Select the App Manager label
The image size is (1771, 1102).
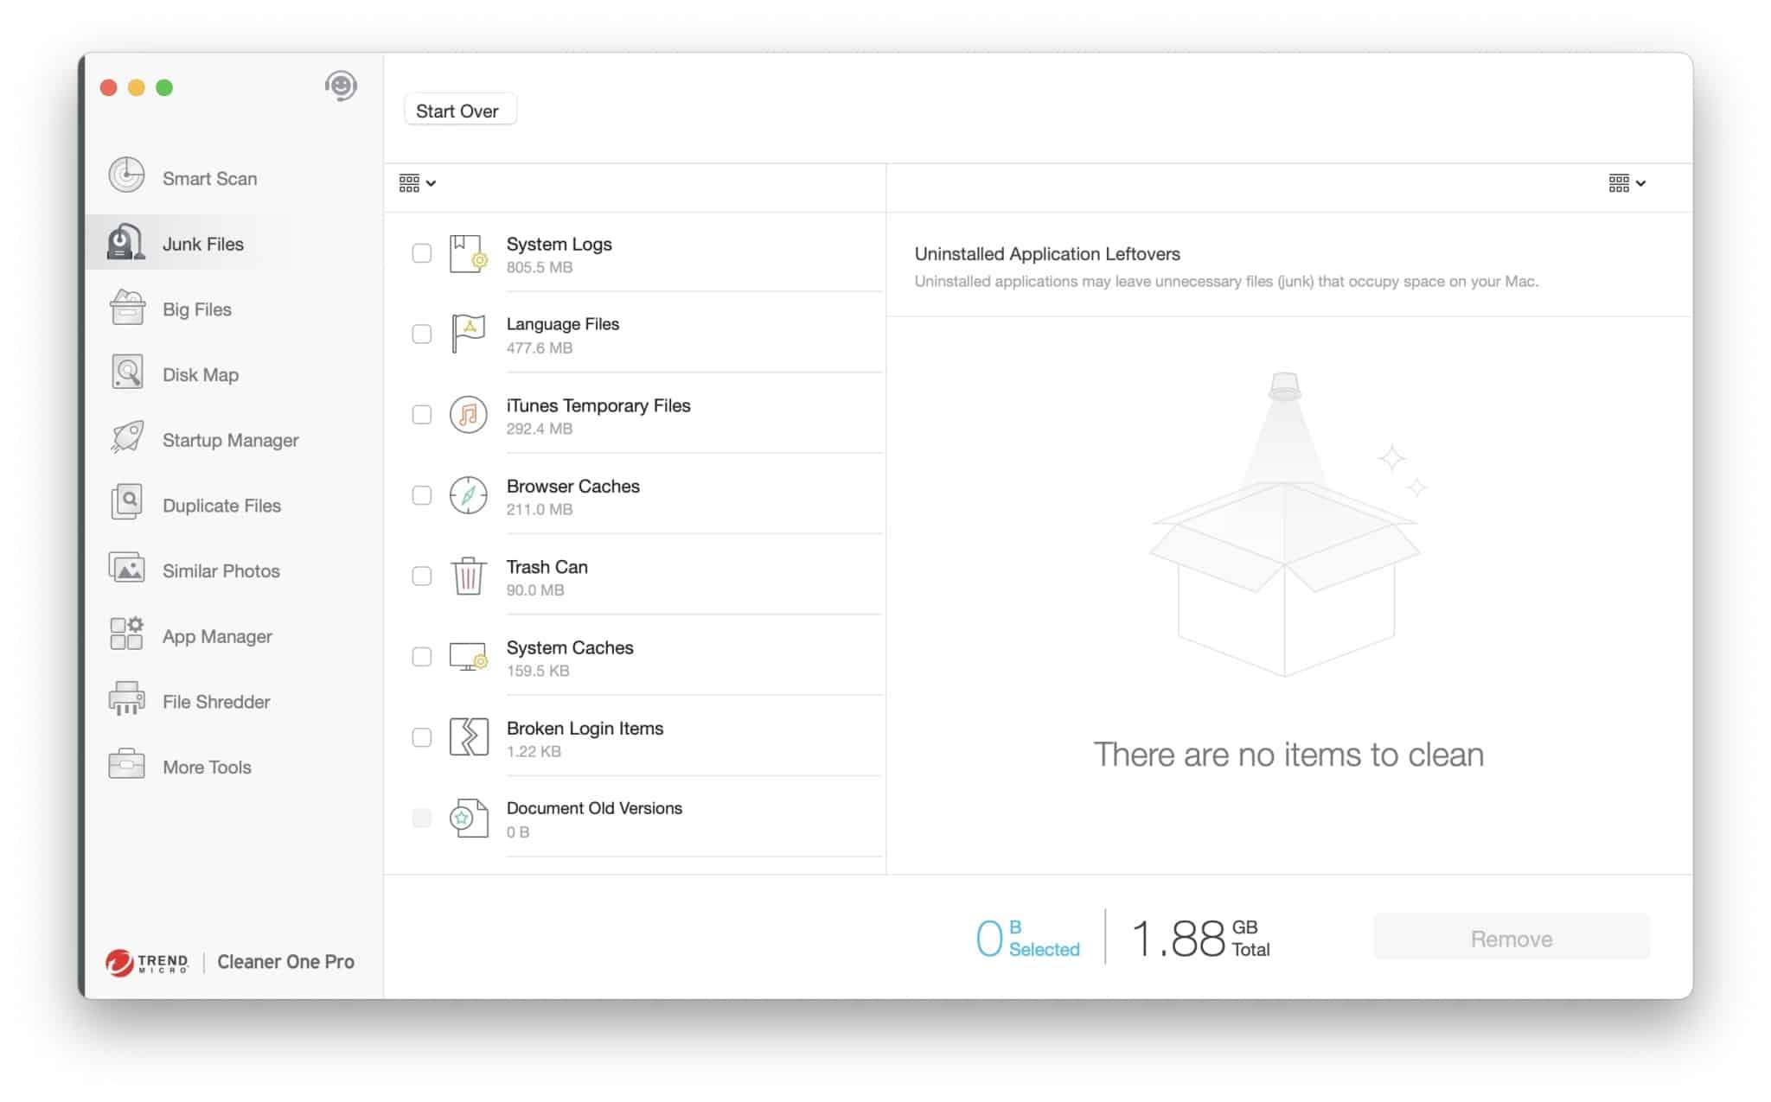pyautogui.click(x=217, y=637)
